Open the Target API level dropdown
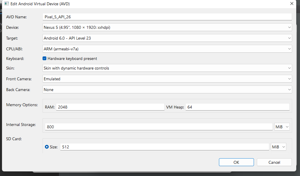The height and width of the screenshot is (176, 300). point(167,38)
